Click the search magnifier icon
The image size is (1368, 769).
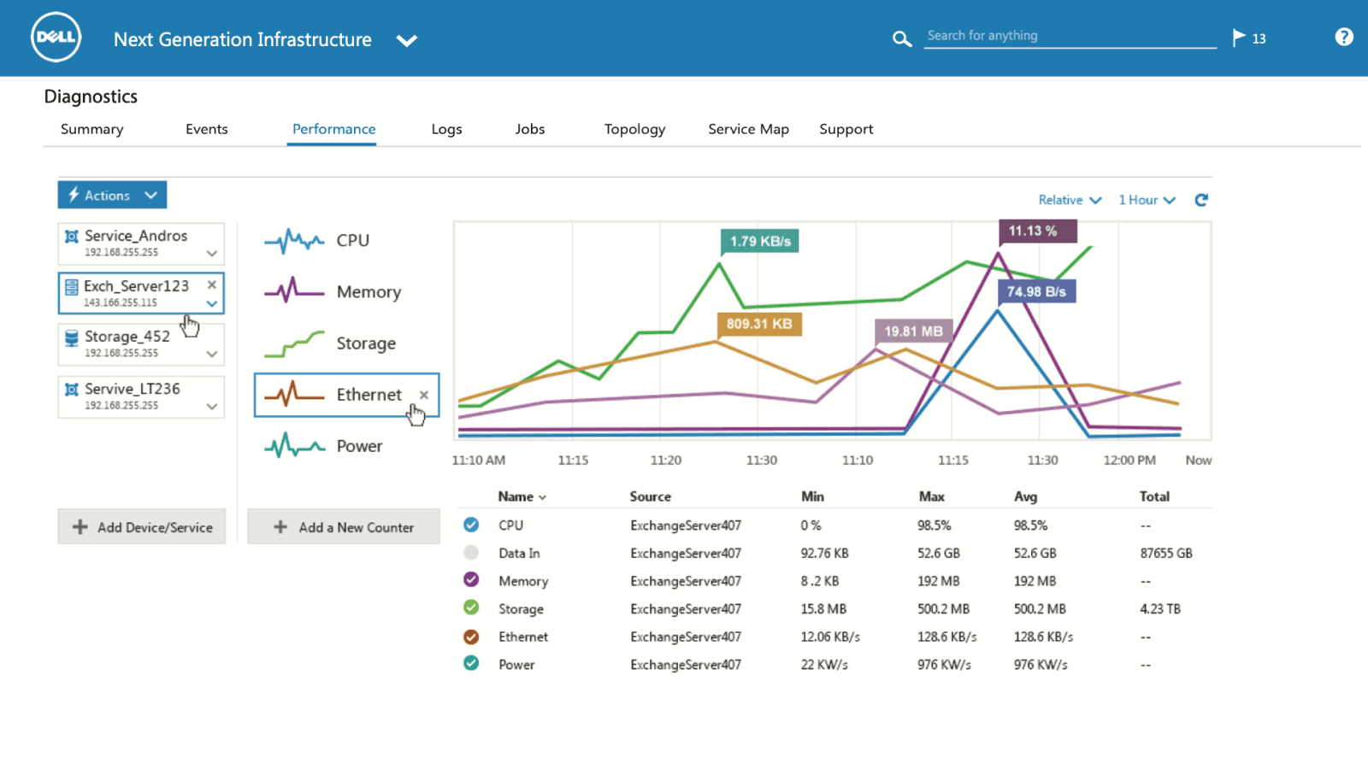pos(901,38)
